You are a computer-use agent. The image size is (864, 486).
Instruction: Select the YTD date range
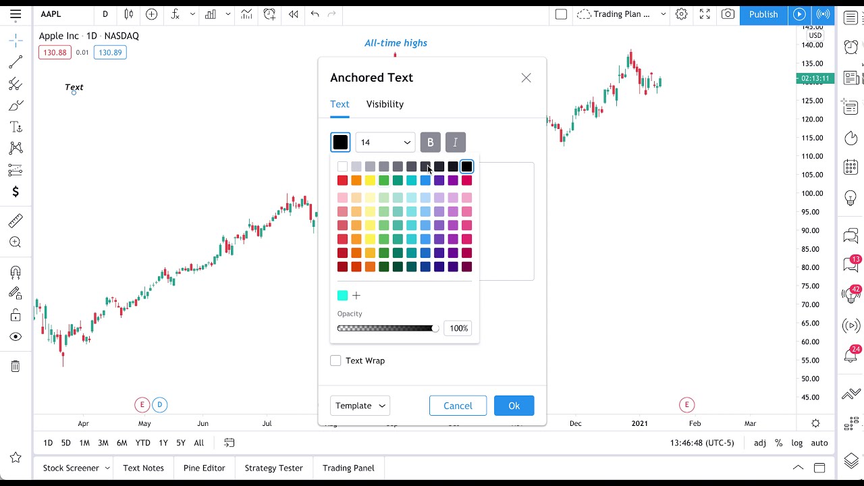[x=142, y=443]
